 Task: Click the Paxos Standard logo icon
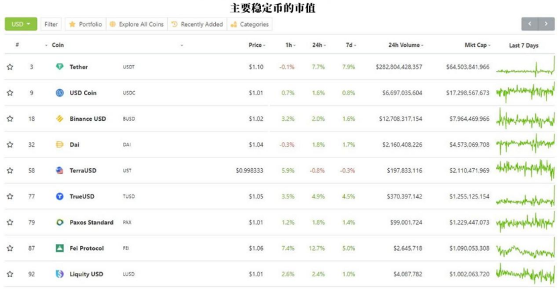59,222
